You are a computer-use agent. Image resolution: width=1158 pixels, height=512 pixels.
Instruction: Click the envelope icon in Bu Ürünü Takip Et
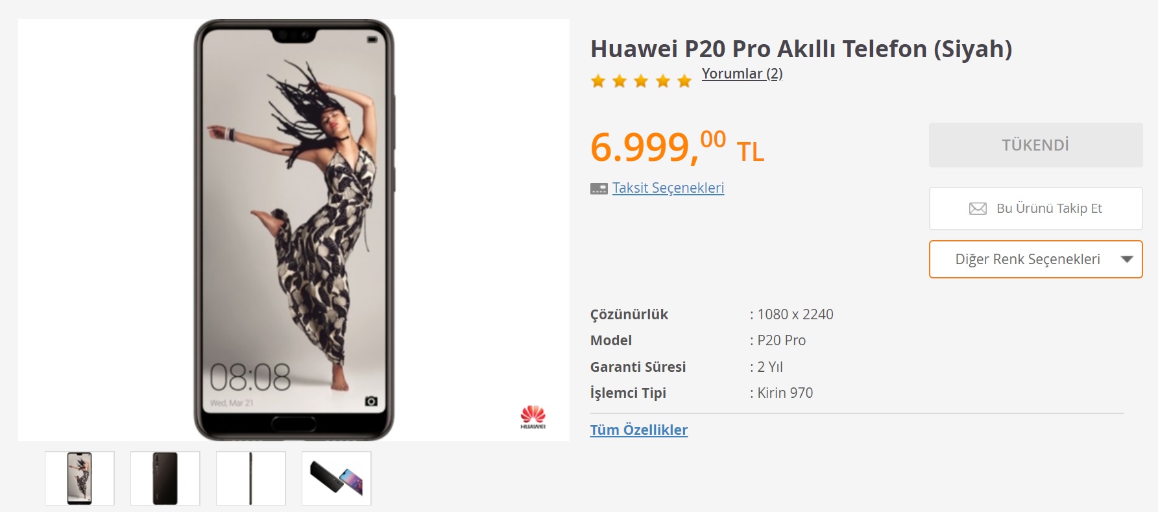tap(978, 208)
